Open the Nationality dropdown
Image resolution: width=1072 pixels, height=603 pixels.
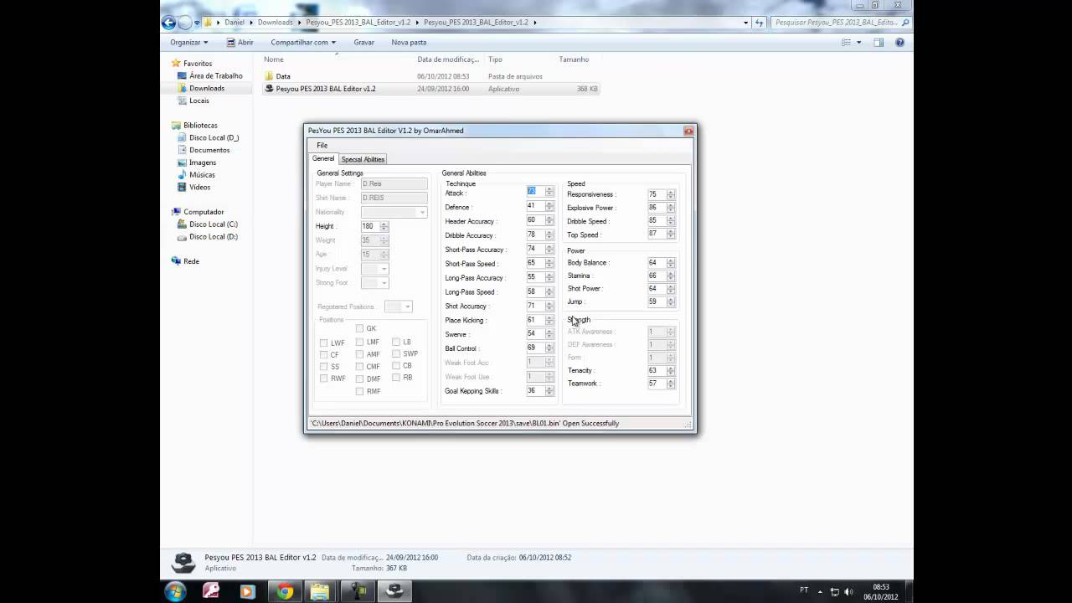[422, 212]
